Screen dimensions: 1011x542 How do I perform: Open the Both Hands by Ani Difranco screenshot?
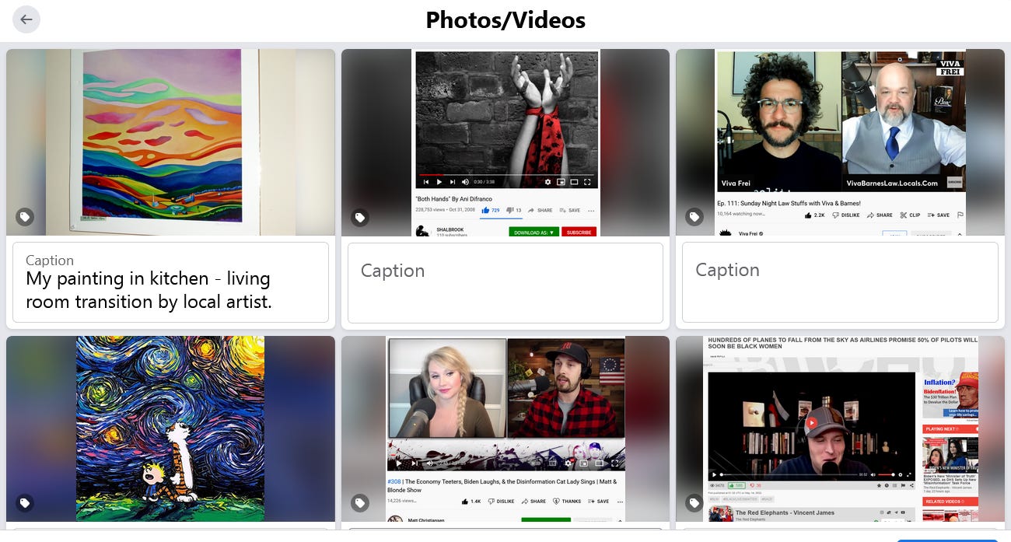pos(505,142)
